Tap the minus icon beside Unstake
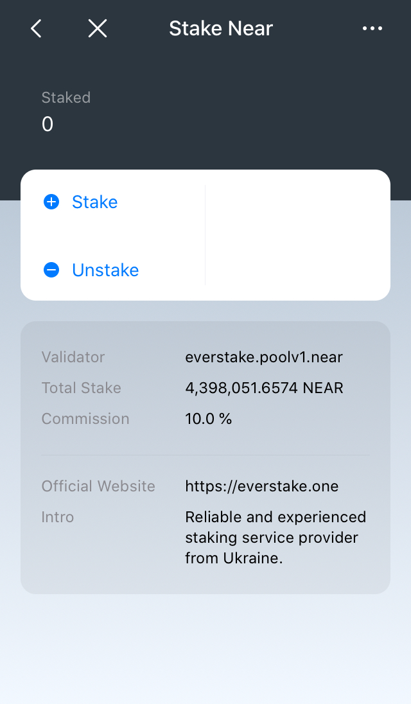411x704 pixels. [51, 270]
